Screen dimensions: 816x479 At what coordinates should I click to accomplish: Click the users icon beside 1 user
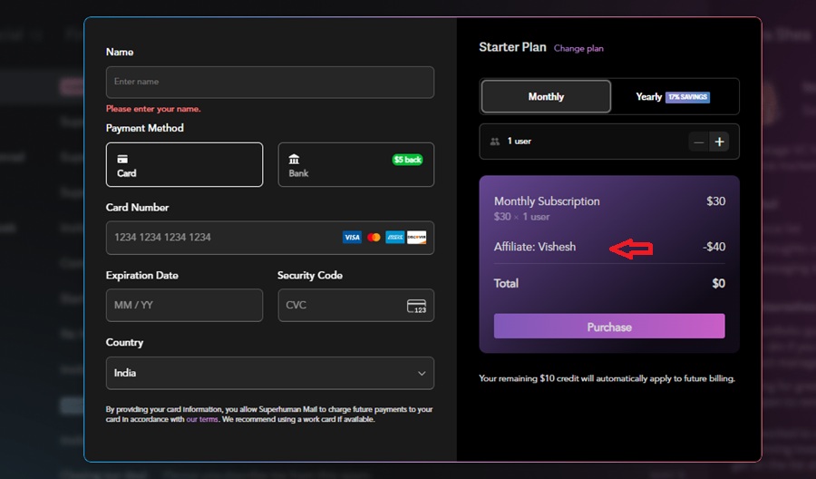coord(494,142)
